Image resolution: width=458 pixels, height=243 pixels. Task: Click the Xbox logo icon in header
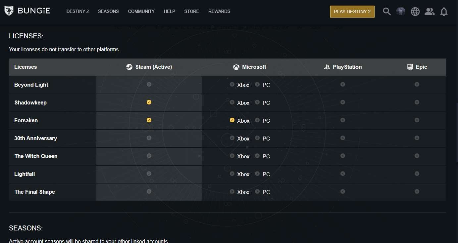pyautogui.click(x=236, y=67)
